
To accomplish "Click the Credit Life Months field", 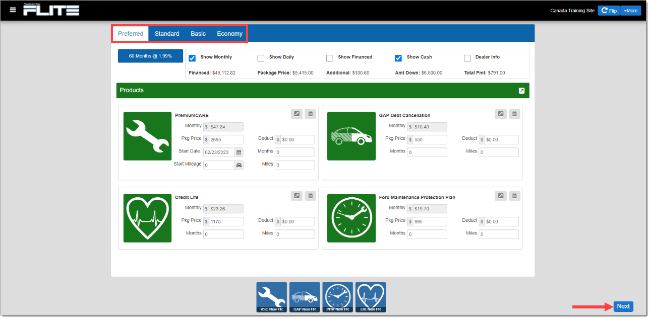I will pos(223,234).
